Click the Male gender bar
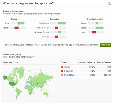Screen dimensions: 113x104 click(x=18, y=23)
